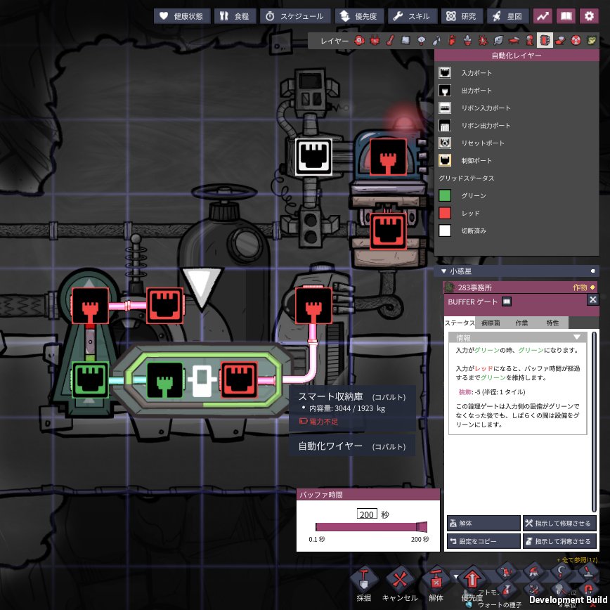Switch to the ステータス tab
610x610 pixels.
(460, 323)
